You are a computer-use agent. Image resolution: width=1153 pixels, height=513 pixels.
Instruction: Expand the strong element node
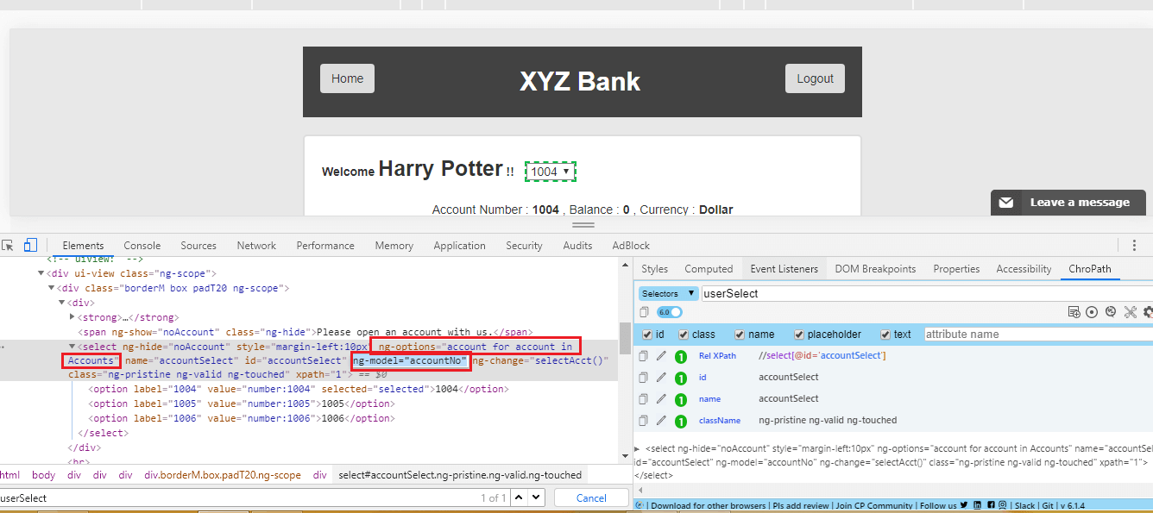72,317
